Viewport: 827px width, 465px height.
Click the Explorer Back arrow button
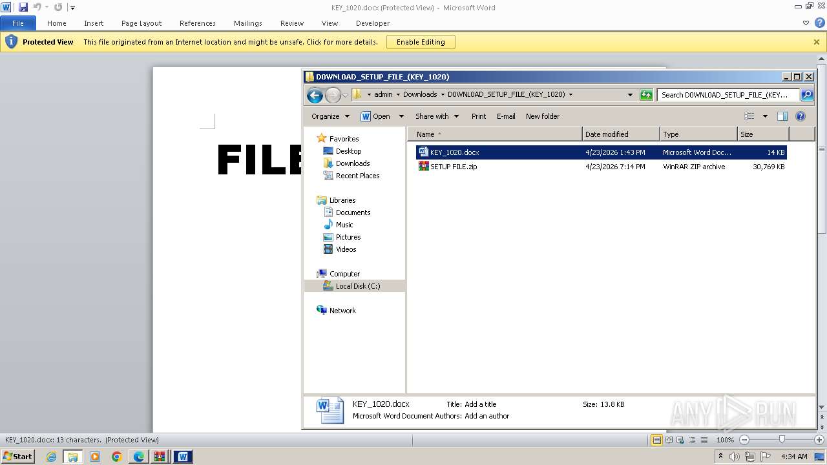pyautogui.click(x=315, y=95)
